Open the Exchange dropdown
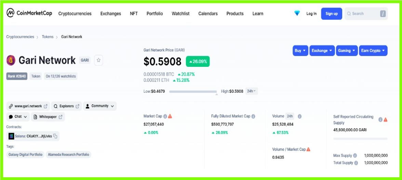 322,50
